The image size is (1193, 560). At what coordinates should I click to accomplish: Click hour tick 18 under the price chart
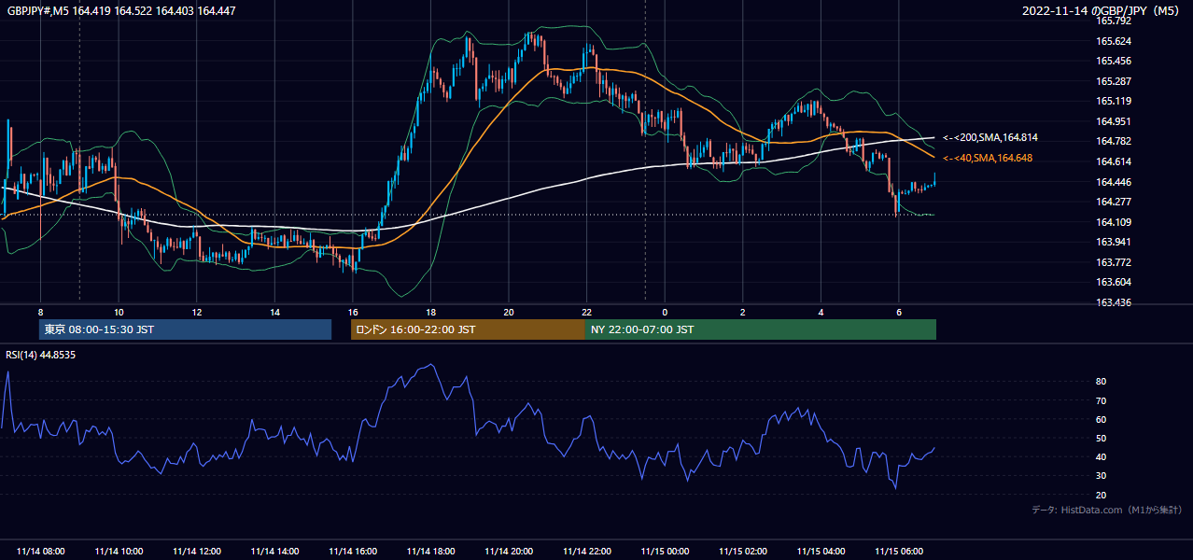click(x=430, y=312)
